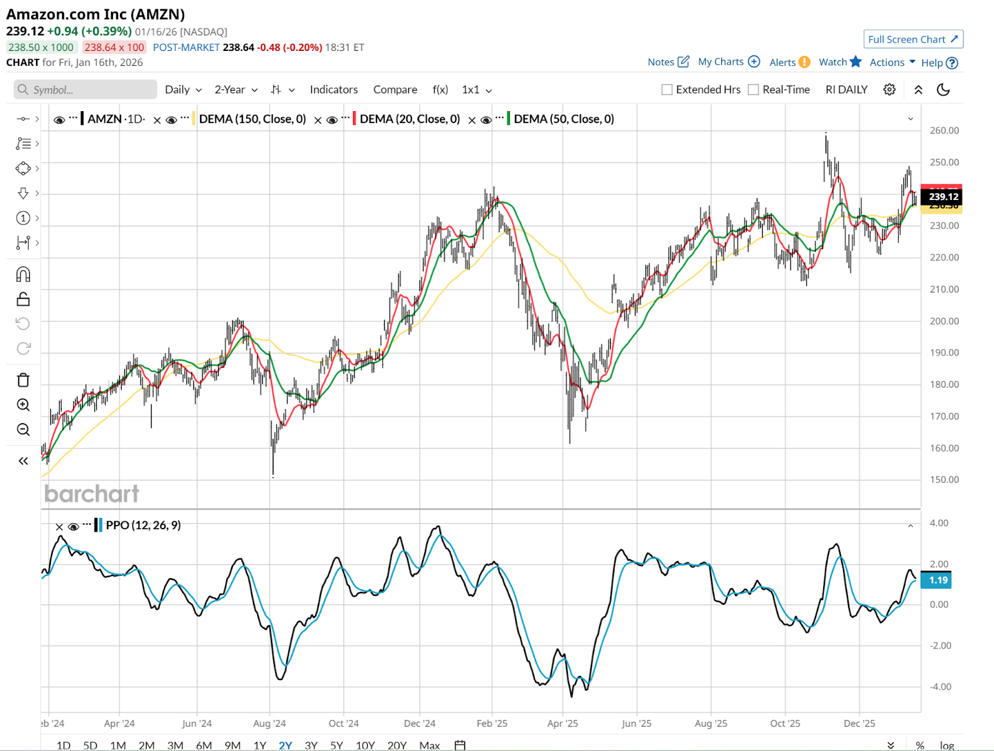Screen dimensions: 994x751
Task: Open the Compare option
Action: click(395, 89)
